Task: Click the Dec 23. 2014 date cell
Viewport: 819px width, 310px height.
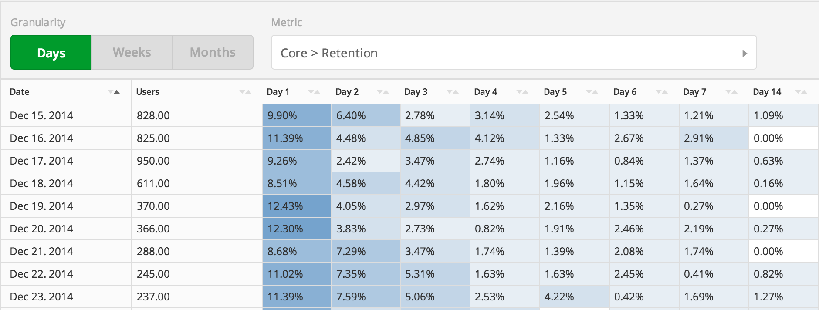Action: [x=41, y=297]
